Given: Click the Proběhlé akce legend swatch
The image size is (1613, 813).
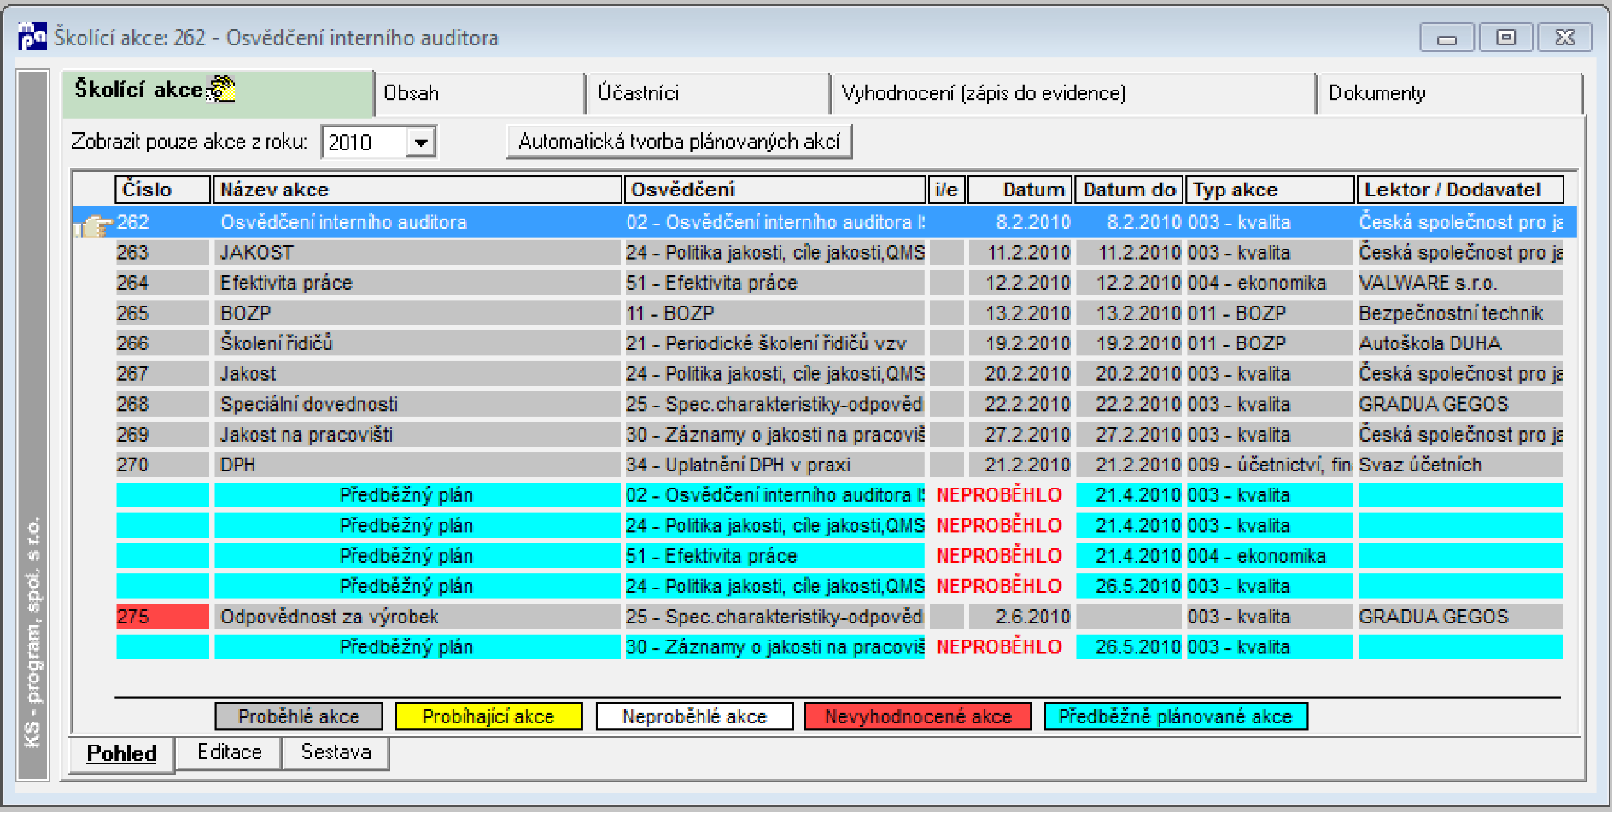Looking at the screenshot, I should [299, 716].
